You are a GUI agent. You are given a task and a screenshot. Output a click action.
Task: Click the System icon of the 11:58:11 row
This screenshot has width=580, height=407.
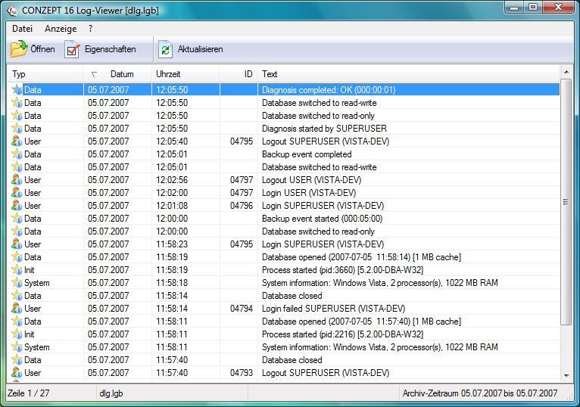coord(17,347)
